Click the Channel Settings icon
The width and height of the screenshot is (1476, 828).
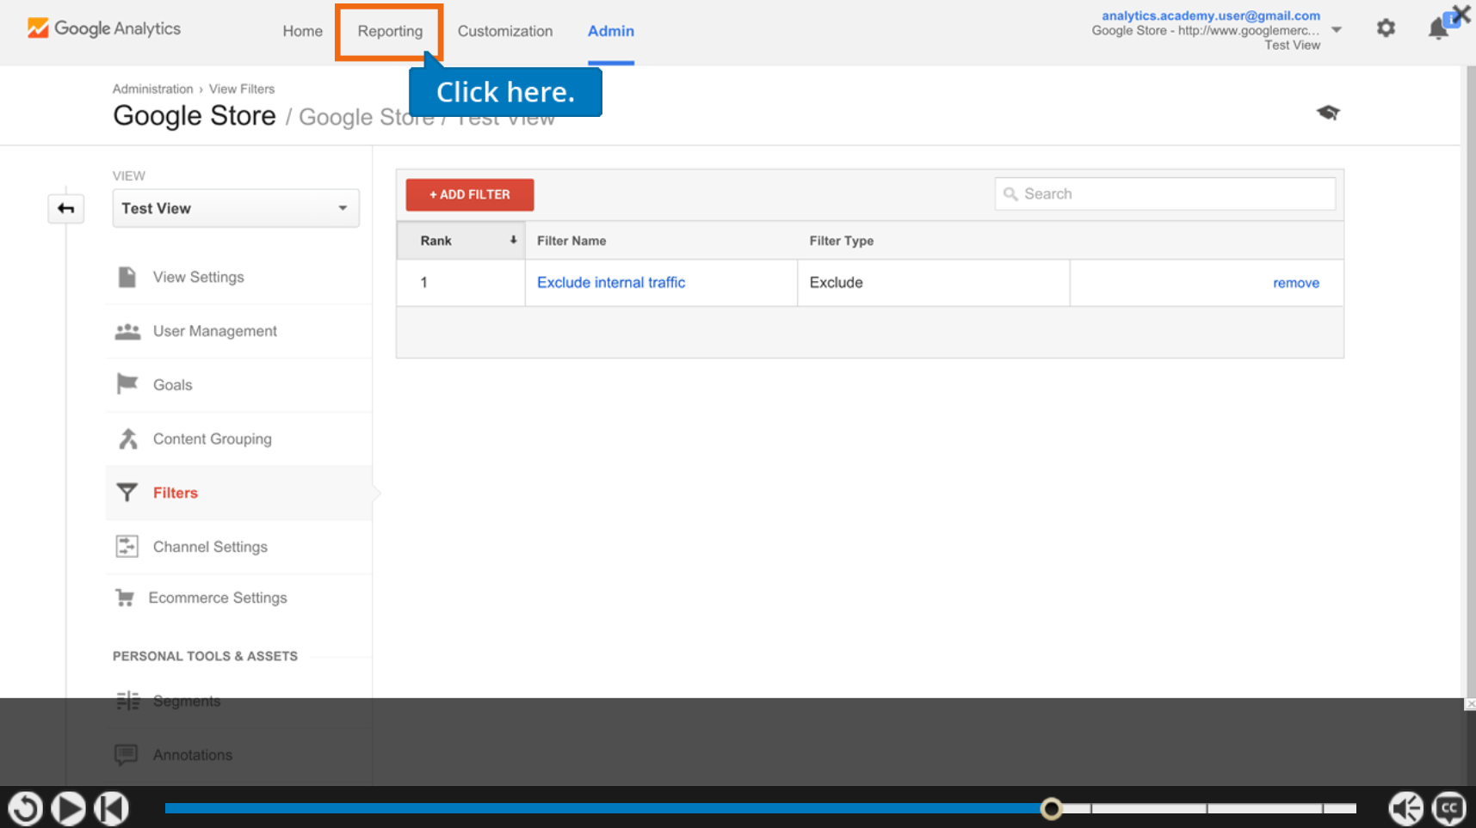[127, 546]
